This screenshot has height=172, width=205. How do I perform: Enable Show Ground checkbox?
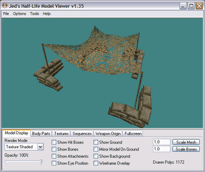click(x=96, y=142)
